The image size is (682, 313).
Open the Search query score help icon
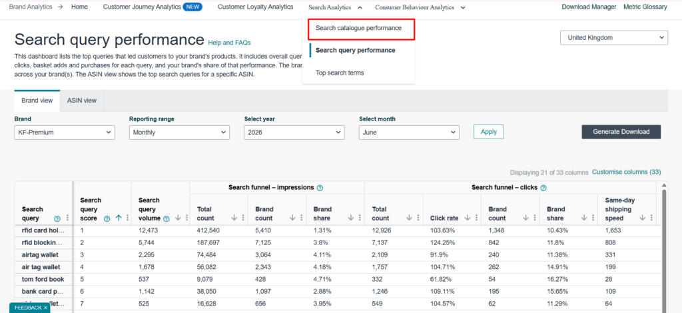(x=107, y=218)
